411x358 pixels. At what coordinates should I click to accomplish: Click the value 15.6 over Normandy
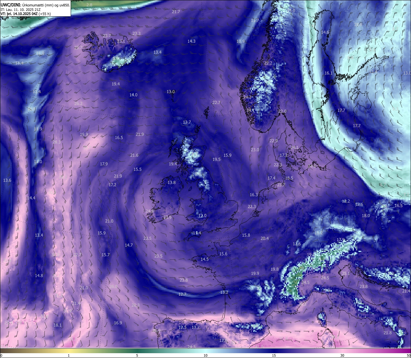(223, 254)
